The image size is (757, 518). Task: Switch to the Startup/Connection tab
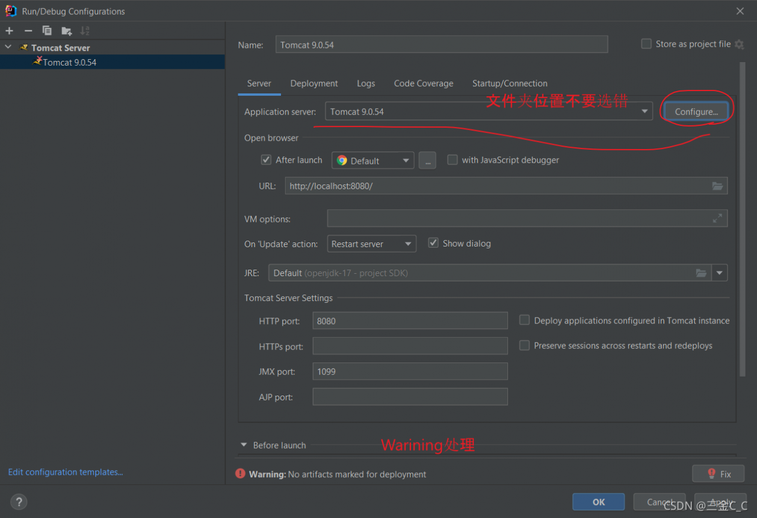click(x=510, y=83)
